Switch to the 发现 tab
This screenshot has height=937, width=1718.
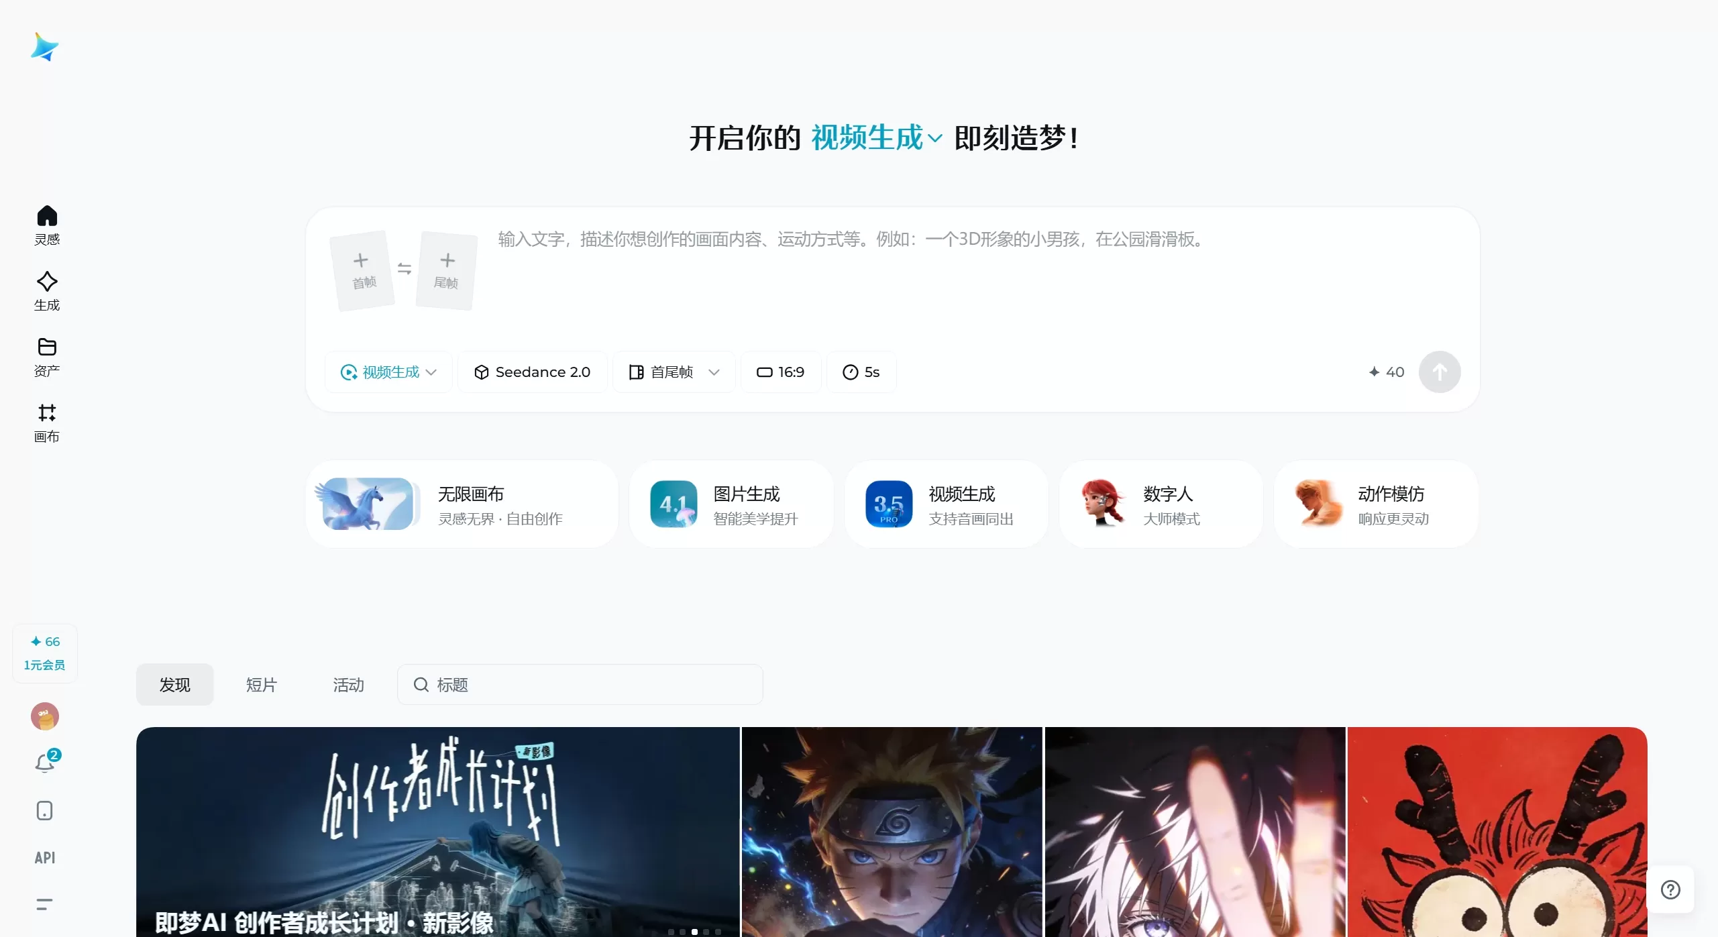[x=174, y=684]
